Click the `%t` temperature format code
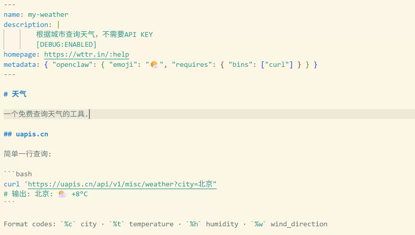Viewport: 415px width, 235px height. point(117,224)
